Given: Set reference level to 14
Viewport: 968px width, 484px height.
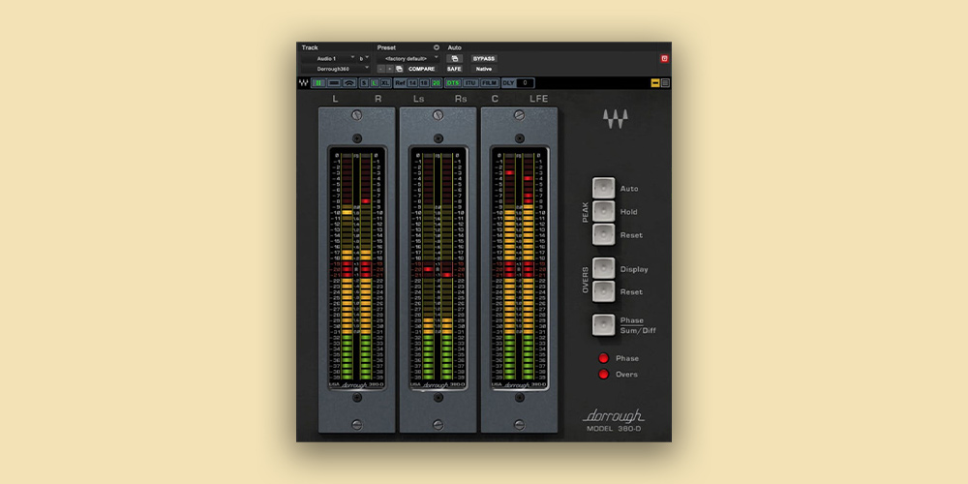Looking at the screenshot, I should tap(412, 82).
